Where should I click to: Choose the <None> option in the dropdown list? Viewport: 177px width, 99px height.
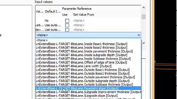click(88, 40)
